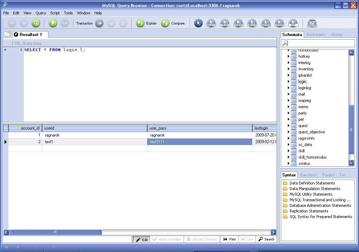Click the green Execute query lightning button
Screen dimensions: 359x252
[x=53, y=23]
